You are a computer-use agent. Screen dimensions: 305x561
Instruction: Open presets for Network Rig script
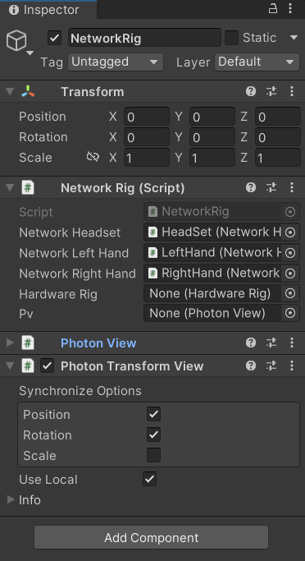coord(271,187)
